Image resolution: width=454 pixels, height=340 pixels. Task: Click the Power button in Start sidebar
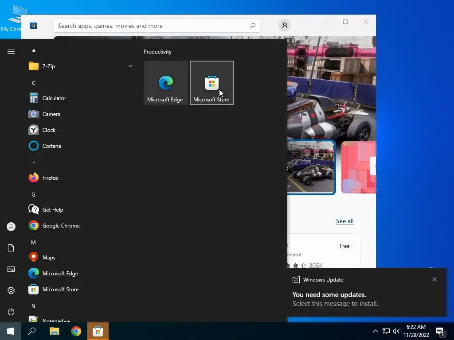(x=11, y=312)
